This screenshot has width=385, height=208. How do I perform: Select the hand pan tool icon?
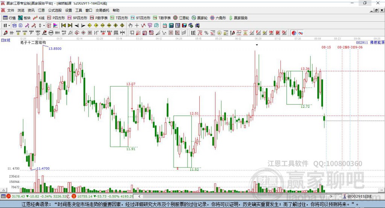click(x=130, y=26)
